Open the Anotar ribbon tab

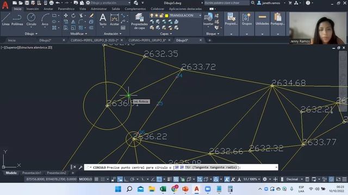click(x=48, y=9)
